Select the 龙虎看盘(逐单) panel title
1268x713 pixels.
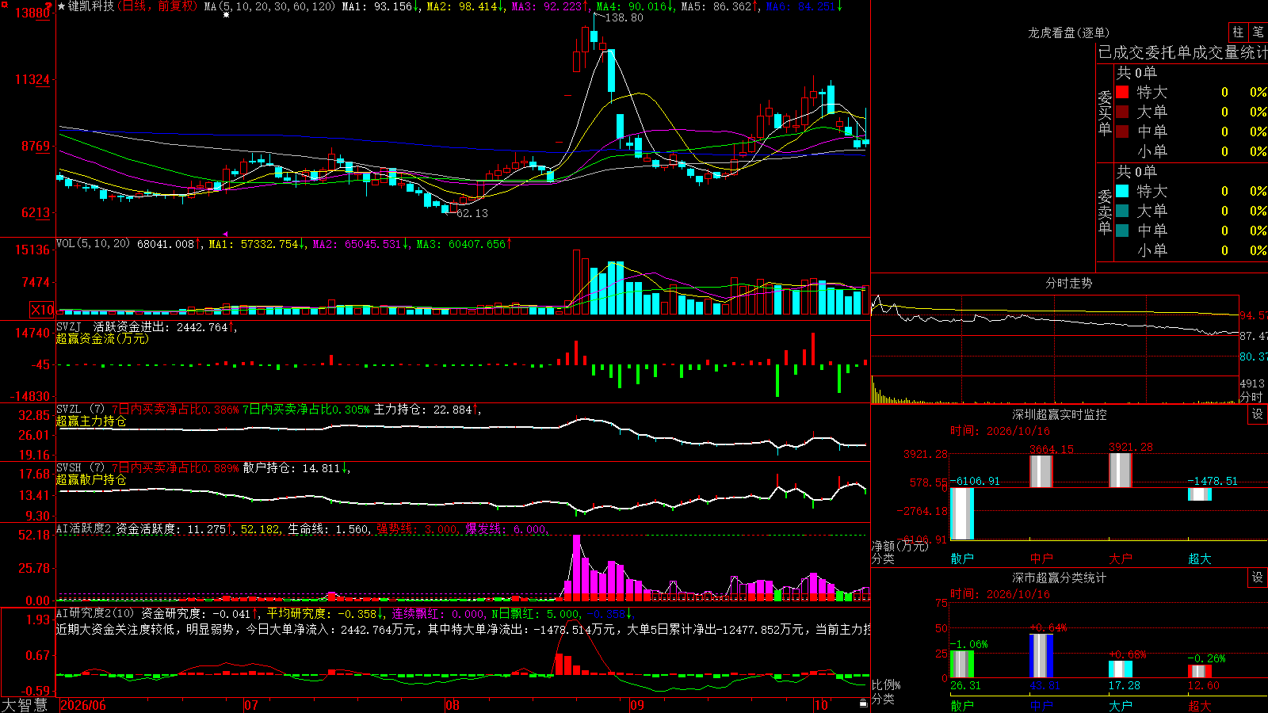point(1068,32)
